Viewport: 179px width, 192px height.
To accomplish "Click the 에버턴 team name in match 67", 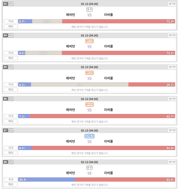I will pyautogui.click(x=70, y=141).
